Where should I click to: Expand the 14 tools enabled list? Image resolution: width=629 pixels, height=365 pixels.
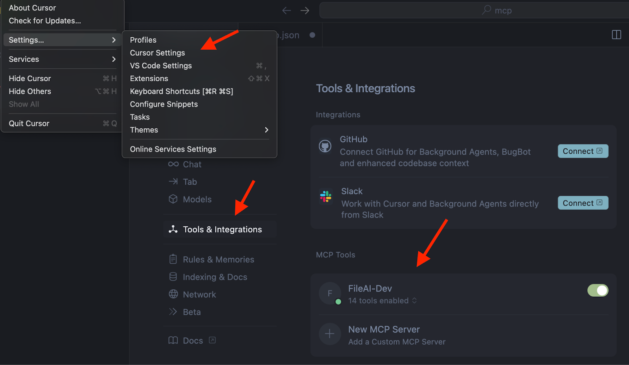(382, 301)
